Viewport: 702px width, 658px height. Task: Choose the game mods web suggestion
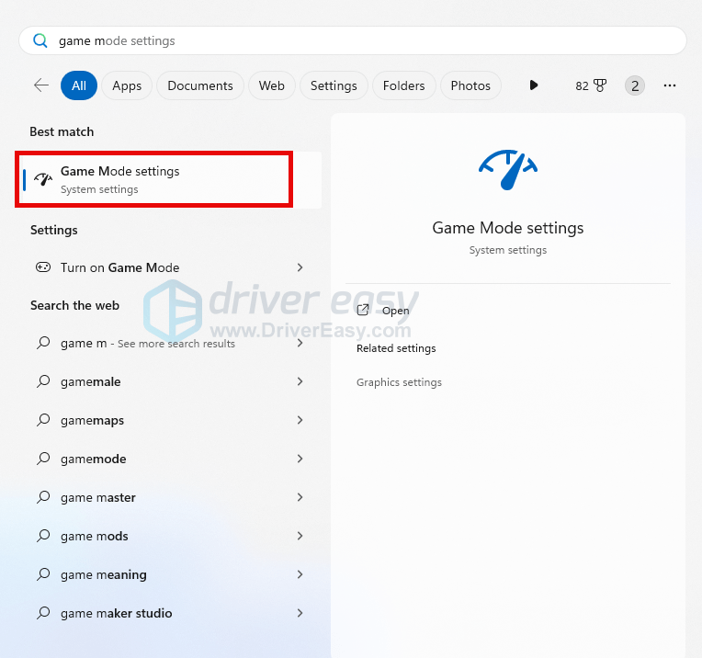point(95,536)
